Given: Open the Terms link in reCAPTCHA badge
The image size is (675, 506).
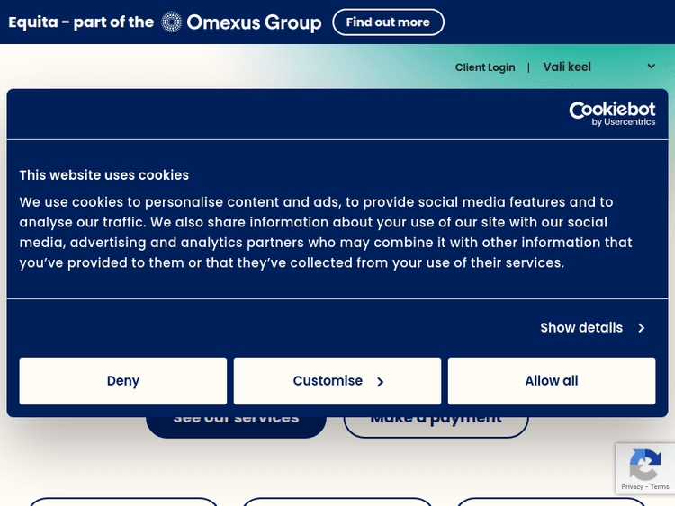Looking at the screenshot, I should (660, 487).
